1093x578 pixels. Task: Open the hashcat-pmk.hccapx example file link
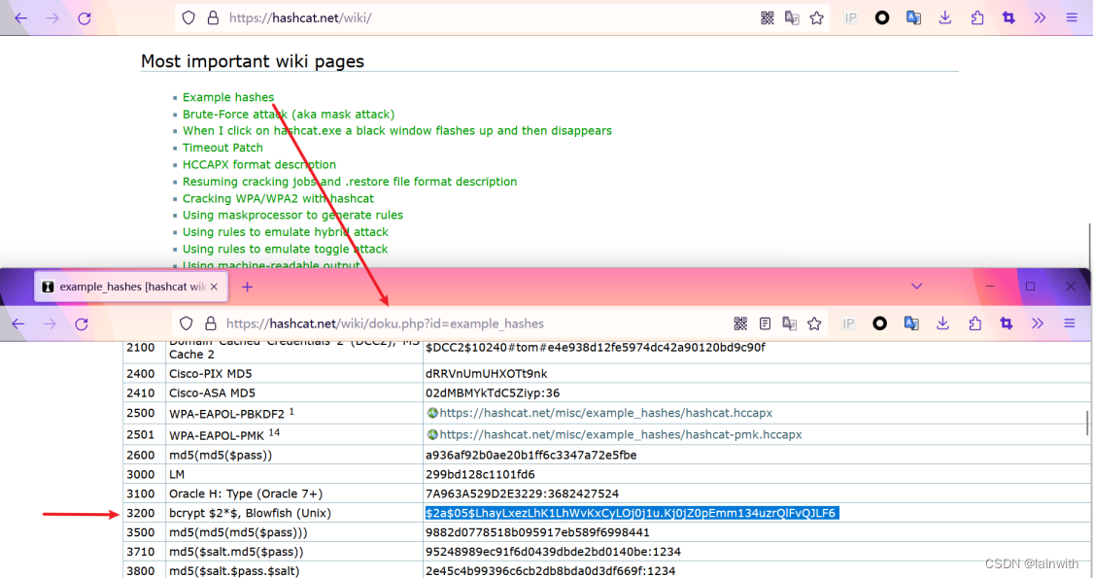coord(621,434)
